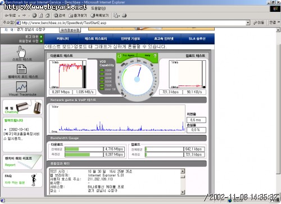281x204 pixels.
Task: Click the download speed graph
Action: [x=66, y=74]
